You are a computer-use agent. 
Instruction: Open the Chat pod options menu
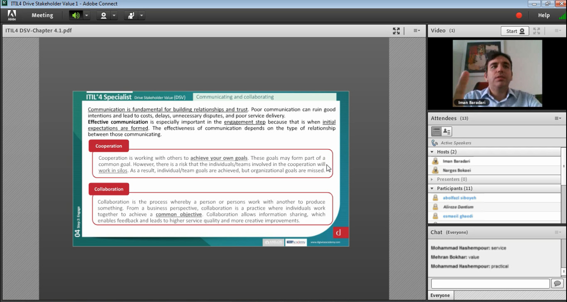[x=558, y=232]
